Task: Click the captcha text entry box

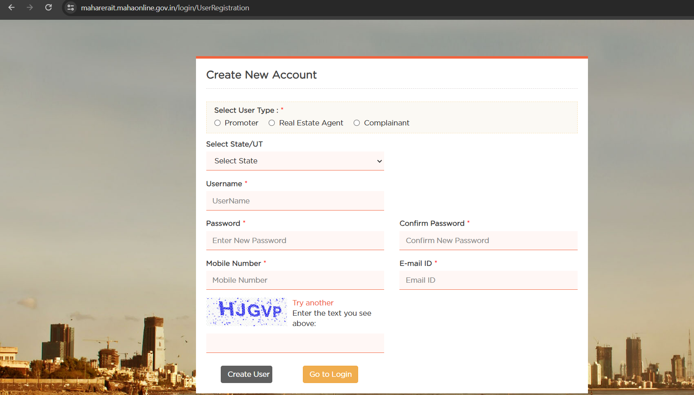Action: point(295,343)
